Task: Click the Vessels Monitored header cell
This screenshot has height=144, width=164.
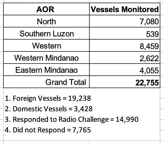Action: pyautogui.click(x=124, y=9)
